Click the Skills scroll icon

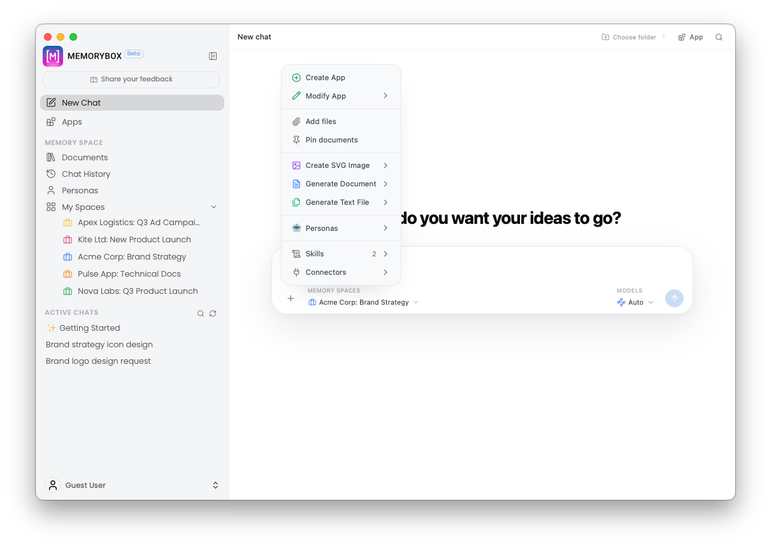point(296,254)
